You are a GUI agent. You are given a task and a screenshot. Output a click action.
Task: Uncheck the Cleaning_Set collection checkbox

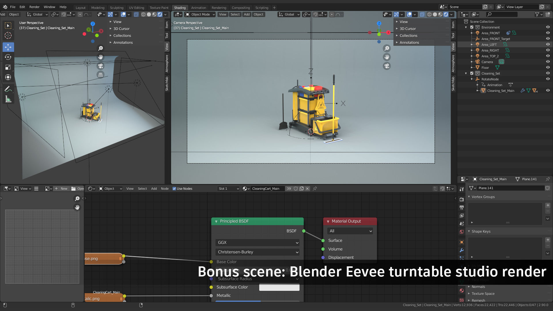[472, 73]
